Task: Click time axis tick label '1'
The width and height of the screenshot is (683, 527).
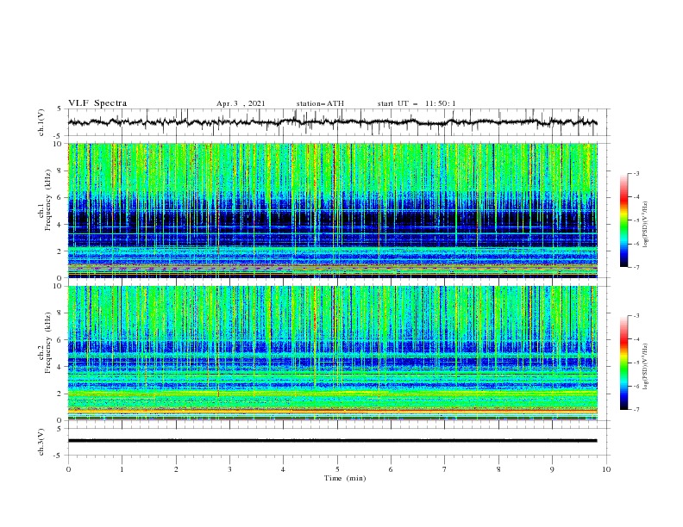Action: coord(122,469)
